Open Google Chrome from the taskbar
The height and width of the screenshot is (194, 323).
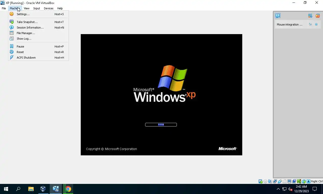[68, 189]
